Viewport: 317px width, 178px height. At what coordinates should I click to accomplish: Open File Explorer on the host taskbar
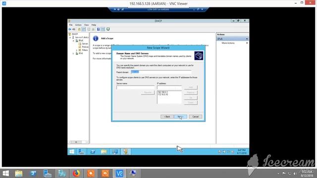click(x=19, y=174)
